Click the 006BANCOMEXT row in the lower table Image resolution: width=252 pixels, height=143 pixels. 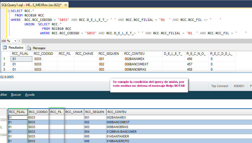(x=130, y=122)
